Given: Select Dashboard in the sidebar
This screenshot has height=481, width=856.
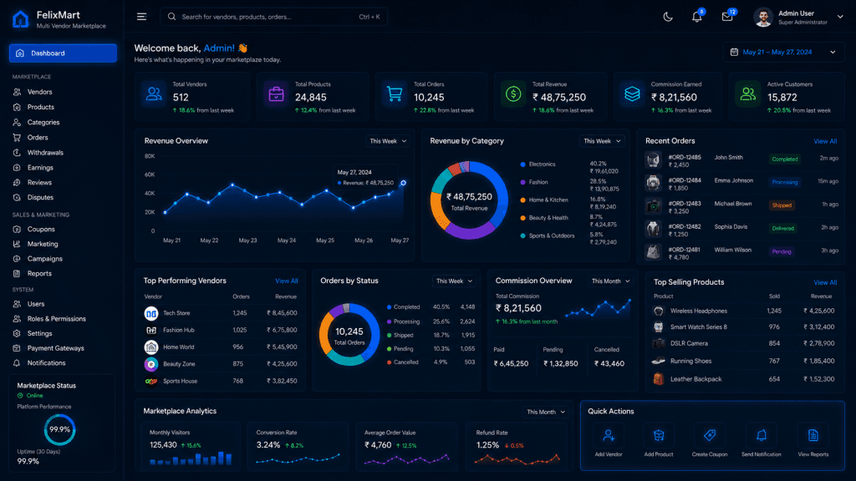Looking at the screenshot, I should click(x=63, y=53).
